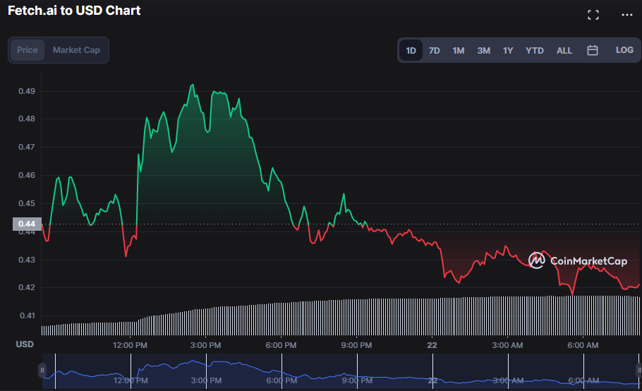Screen dimensions: 642x391
Task: Open the calendar date range picker
Action: (593, 50)
